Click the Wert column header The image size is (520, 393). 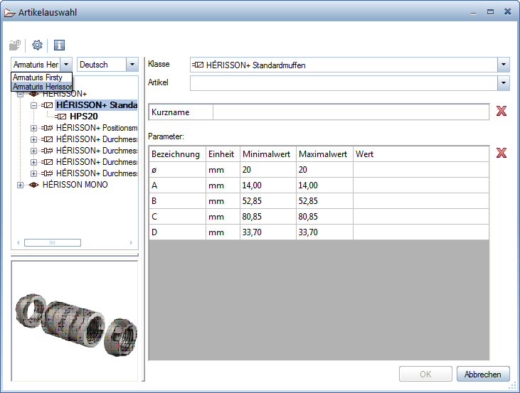(421, 154)
